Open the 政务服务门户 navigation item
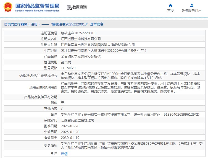Screen dimensions: 208x158 coord(191,11)
